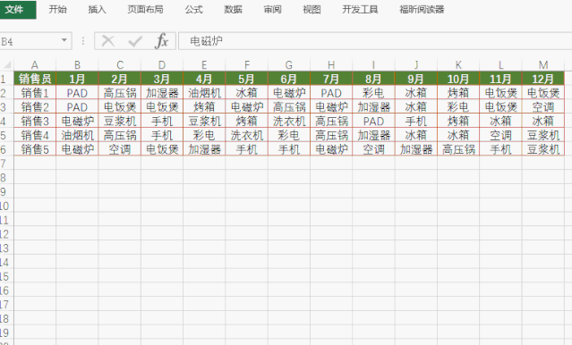Click 空调 in the 销售5 row under 8月
Image resolution: width=572 pixels, height=345 pixels.
[x=373, y=149]
